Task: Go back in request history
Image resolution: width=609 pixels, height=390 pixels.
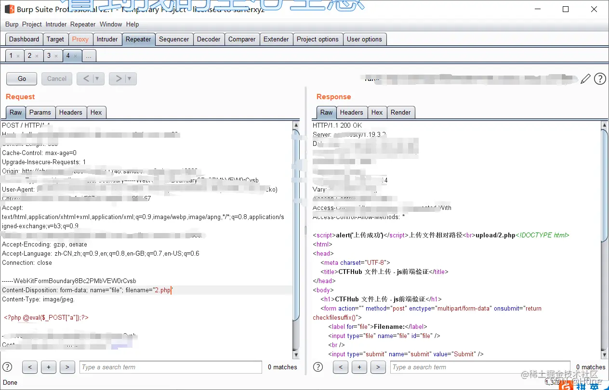Action: point(86,78)
